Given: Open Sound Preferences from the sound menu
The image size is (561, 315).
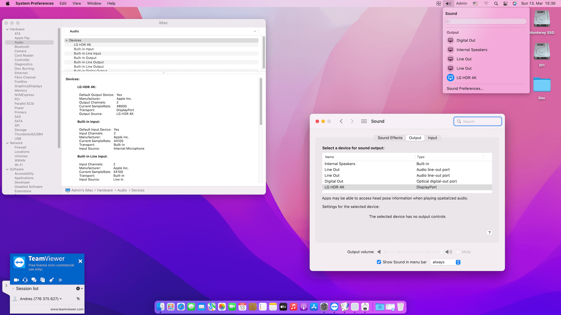Looking at the screenshot, I should click(x=465, y=88).
